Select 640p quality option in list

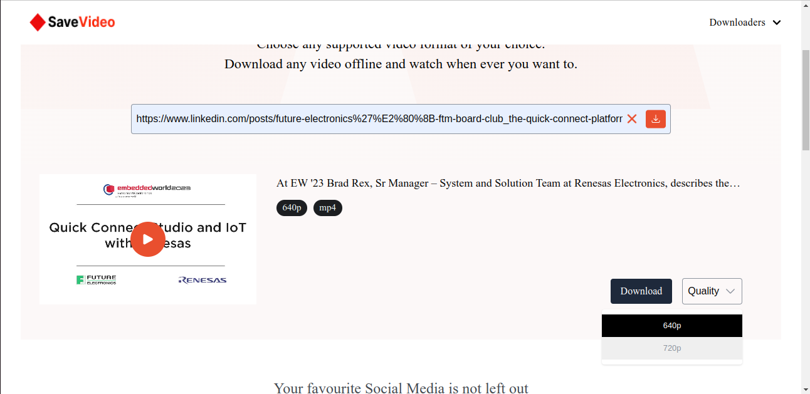(672, 326)
